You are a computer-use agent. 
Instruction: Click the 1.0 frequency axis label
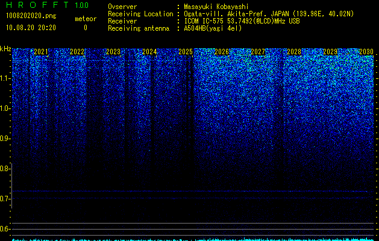[5, 108]
